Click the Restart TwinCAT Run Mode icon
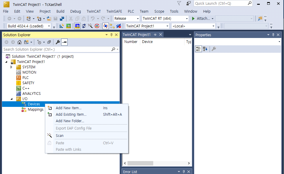 (68, 26)
